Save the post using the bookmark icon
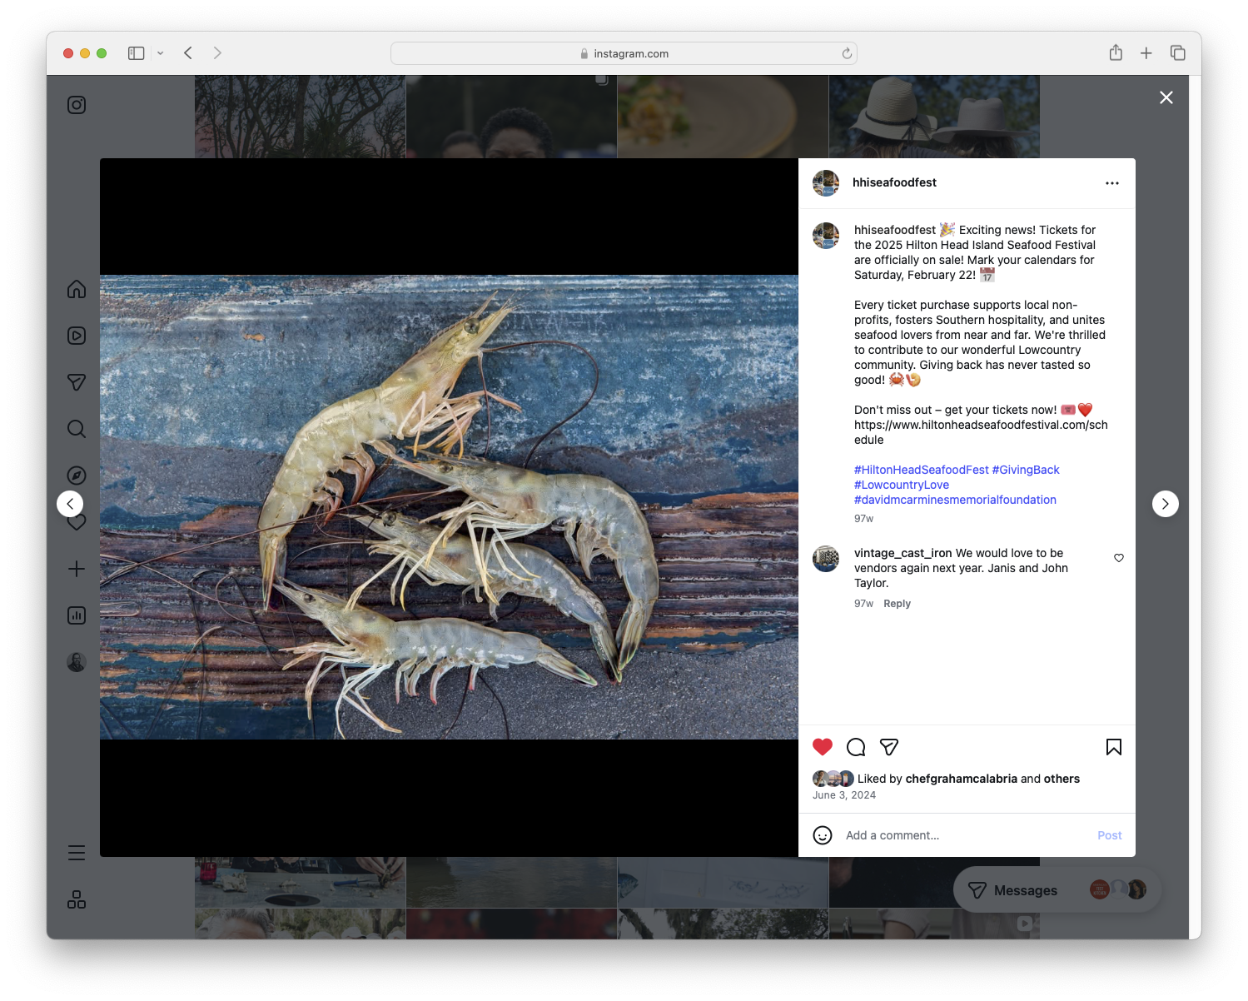This screenshot has height=1001, width=1248. [x=1114, y=747]
